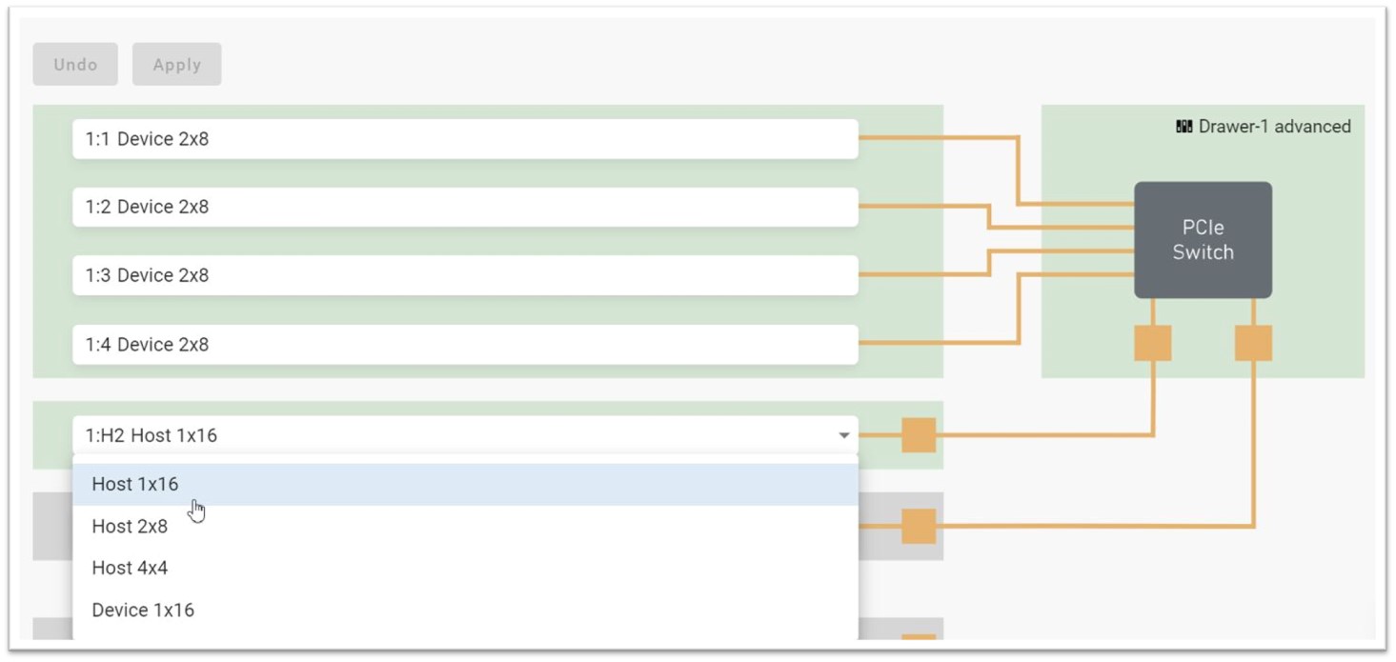Image resolution: width=1396 pixels, height=662 pixels.
Task: Expand the 1:H2 Host 1x16 dropdown arrow
Action: tap(843, 435)
